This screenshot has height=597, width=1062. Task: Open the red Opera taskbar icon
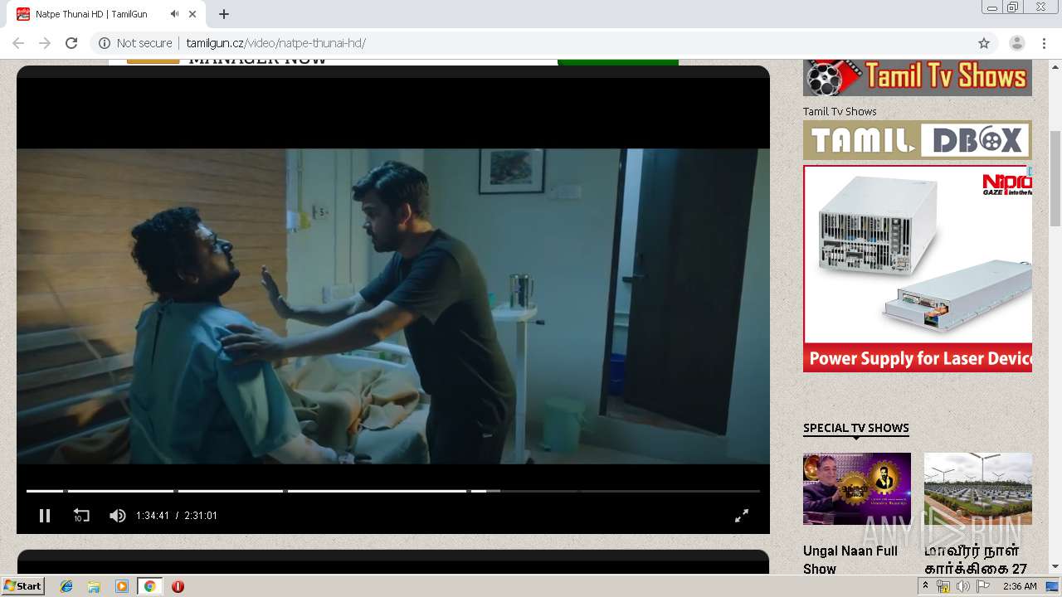tap(178, 586)
